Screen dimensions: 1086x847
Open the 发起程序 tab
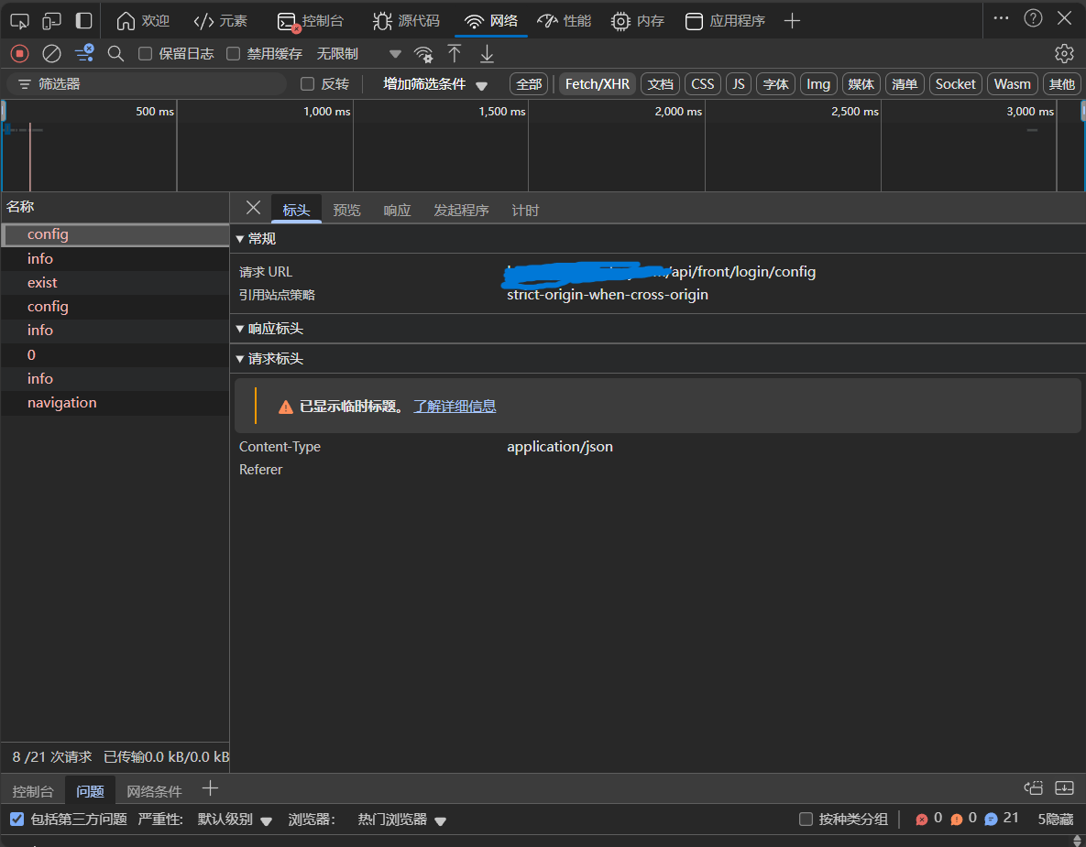[461, 210]
